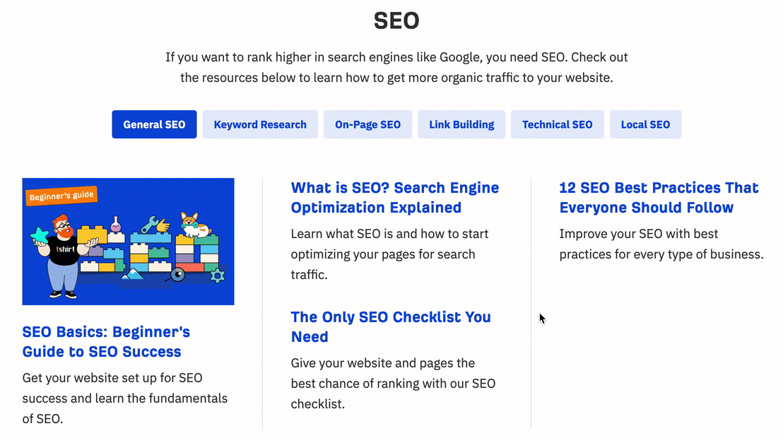Open the On-Page SEO category
The width and height of the screenshot is (783, 438).
367,124
